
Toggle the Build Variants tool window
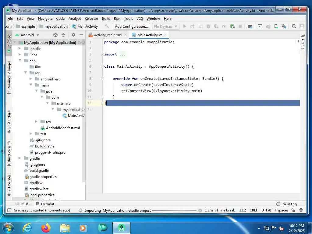9,154
